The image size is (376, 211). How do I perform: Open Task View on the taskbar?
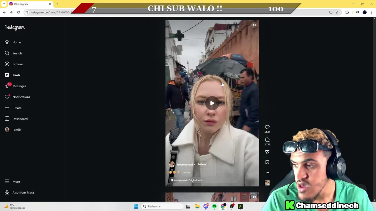point(188,206)
